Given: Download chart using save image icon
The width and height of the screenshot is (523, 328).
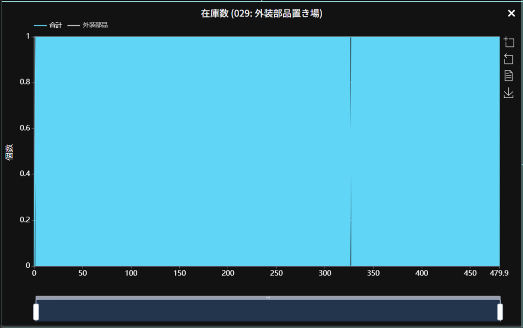Looking at the screenshot, I should (508, 93).
